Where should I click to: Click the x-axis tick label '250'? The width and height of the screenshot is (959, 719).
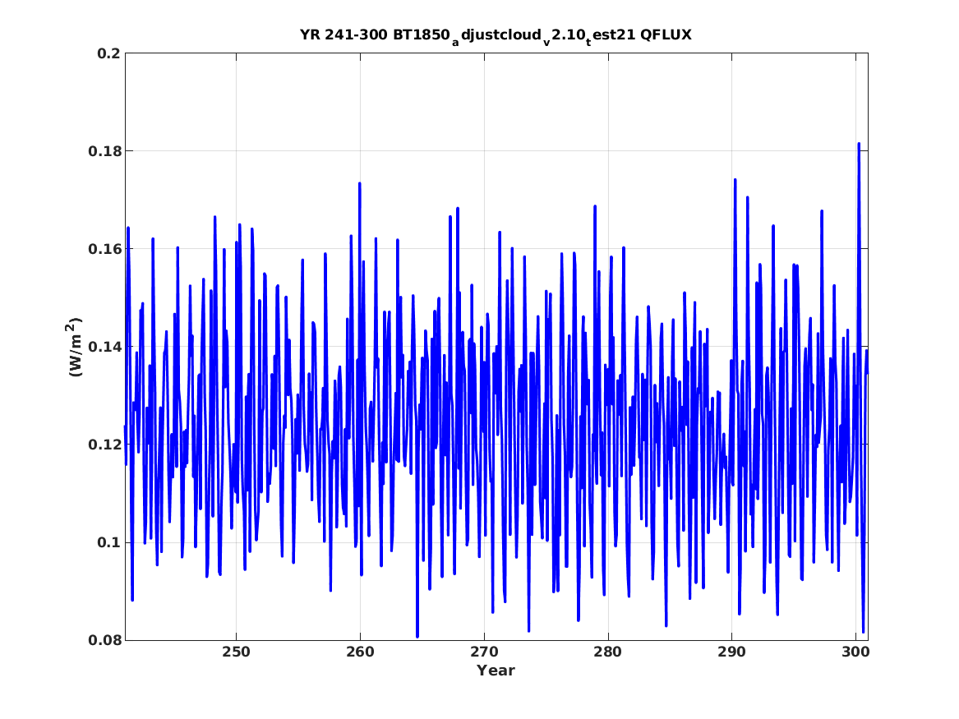tap(236, 652)
